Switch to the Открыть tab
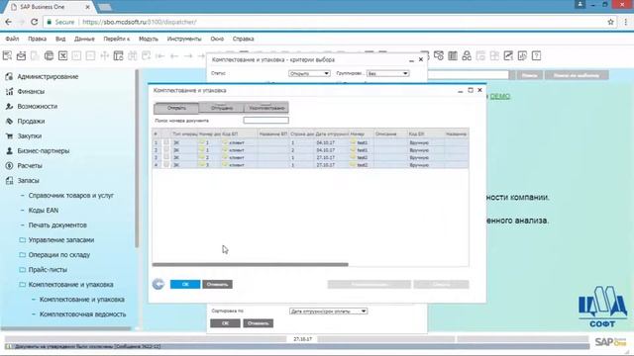The image size is (634, 356). [x=176, y=108]
